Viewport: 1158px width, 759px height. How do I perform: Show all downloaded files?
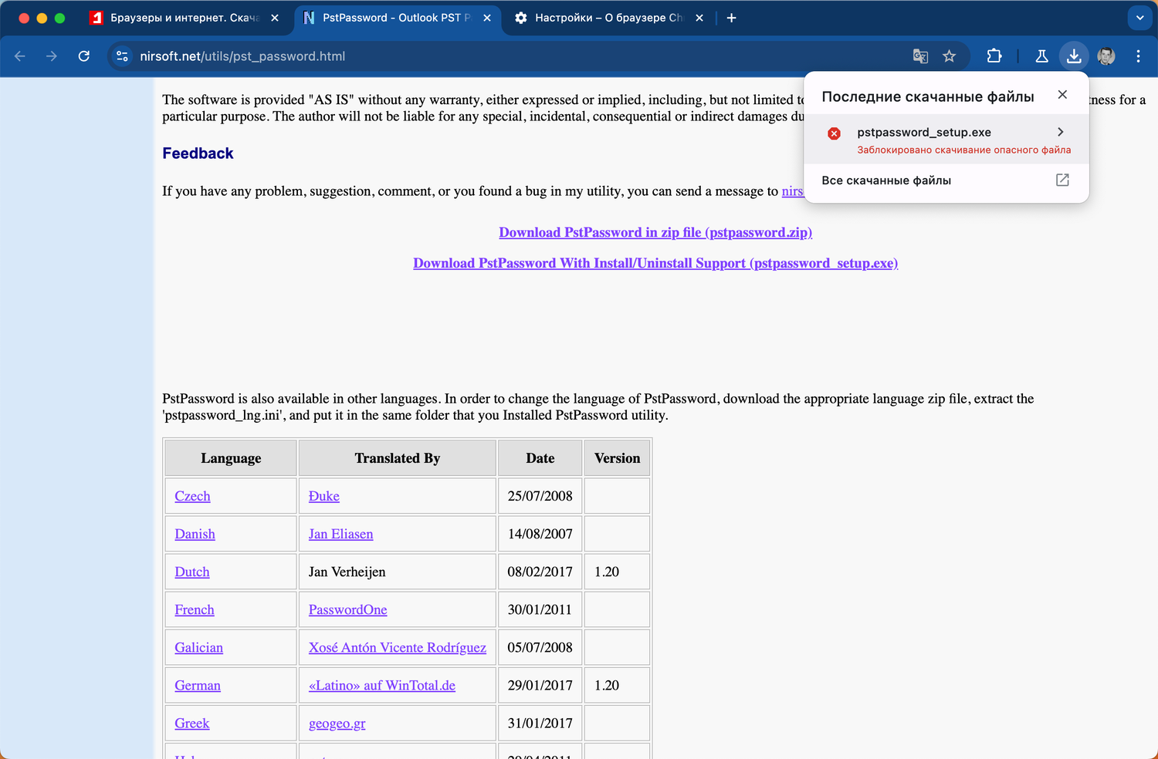(886, 180)
